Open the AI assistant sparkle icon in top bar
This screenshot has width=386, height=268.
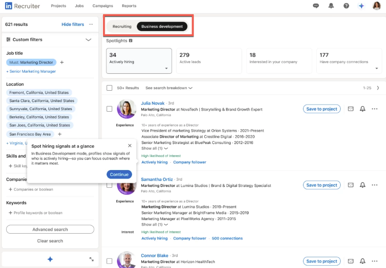coord(361,6)
